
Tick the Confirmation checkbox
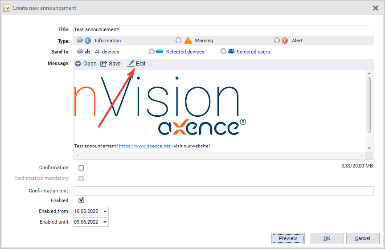81,168
